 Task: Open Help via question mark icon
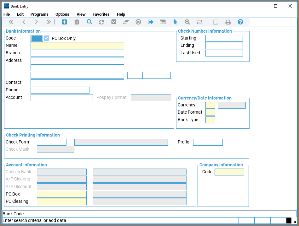240,22
